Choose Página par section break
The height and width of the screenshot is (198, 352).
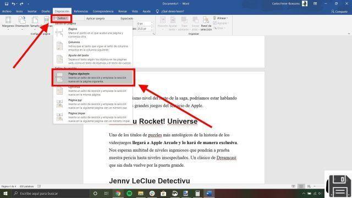click(x=93, y=104)
